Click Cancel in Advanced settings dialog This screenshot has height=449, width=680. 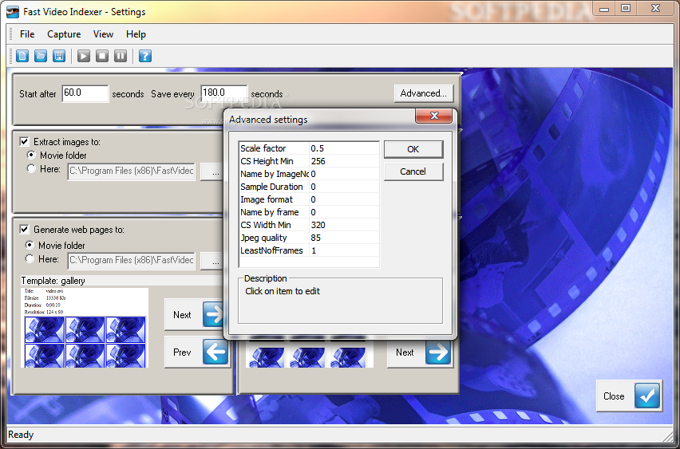pyautogui.click(x=413, y=171)
